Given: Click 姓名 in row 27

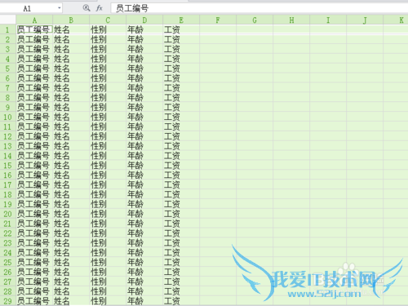Looking at the screenshot, I should tap(62, 282).
